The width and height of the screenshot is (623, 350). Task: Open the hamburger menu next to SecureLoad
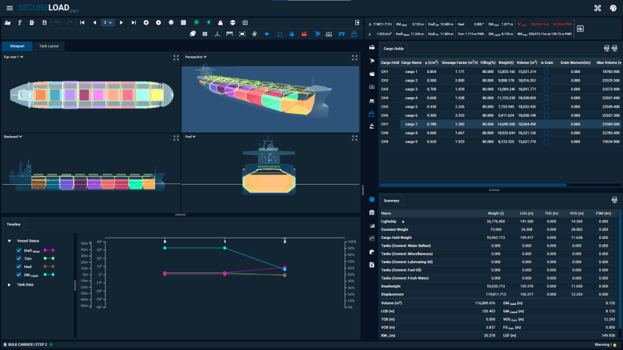tap(9, 8)
